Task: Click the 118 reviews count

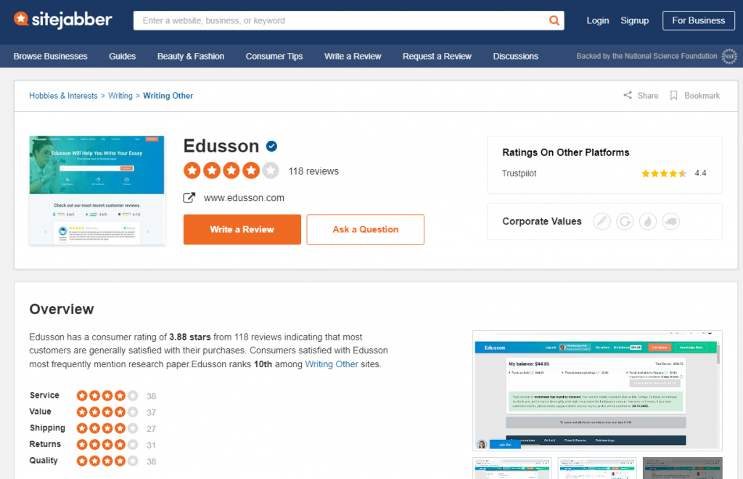Action: tap(313, 171)
